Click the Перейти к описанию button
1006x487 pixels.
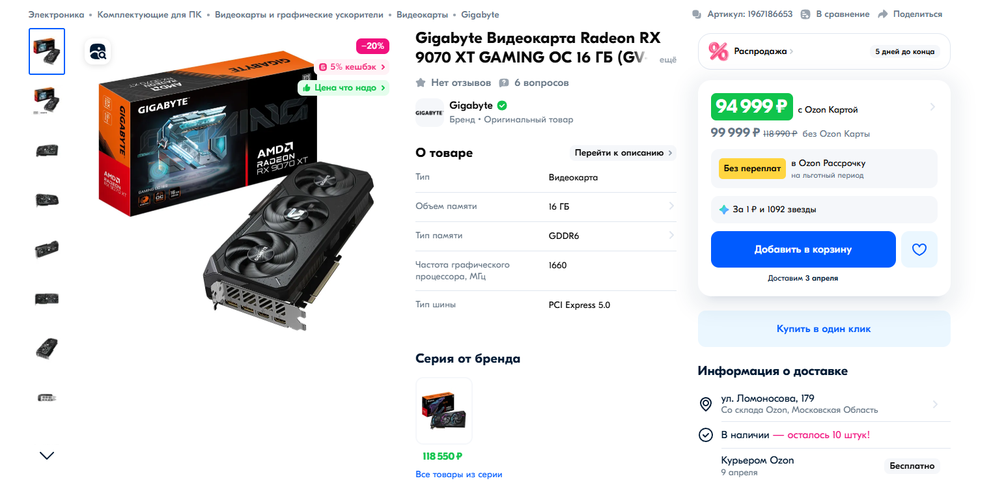pyautogui.click(x=623, y=153)
